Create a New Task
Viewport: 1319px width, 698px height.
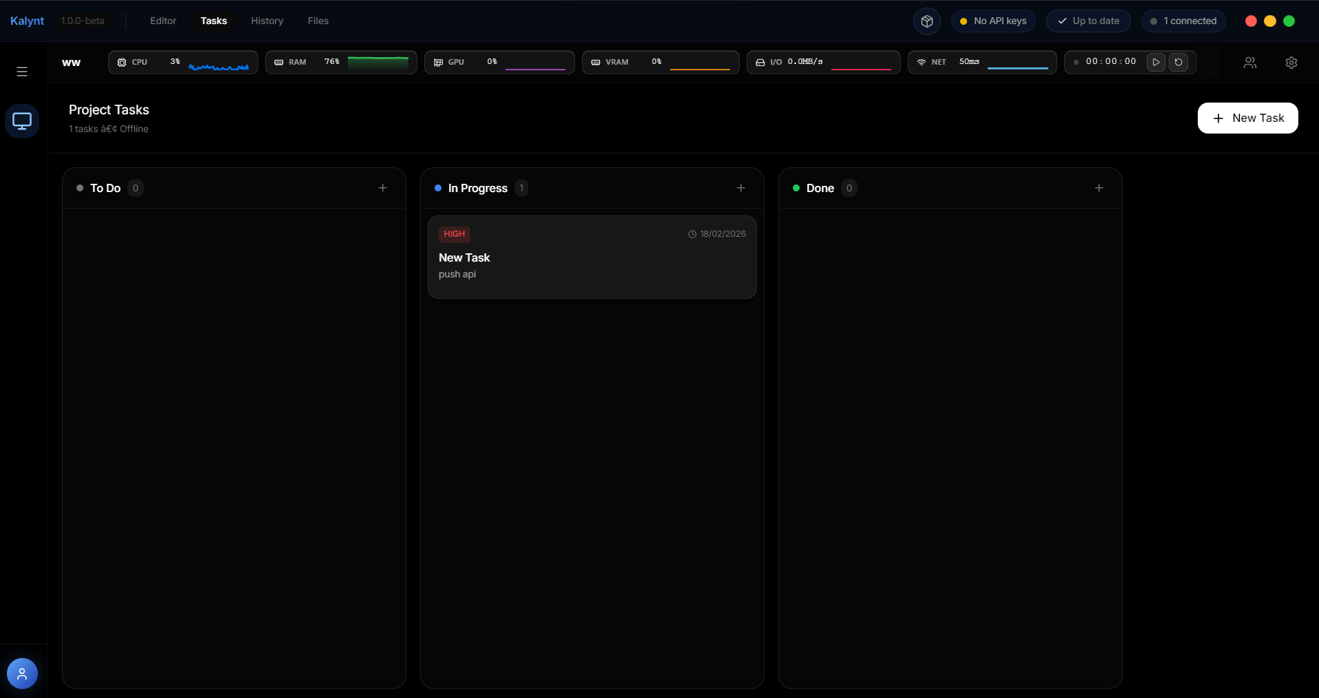[x=1248, y=118]
